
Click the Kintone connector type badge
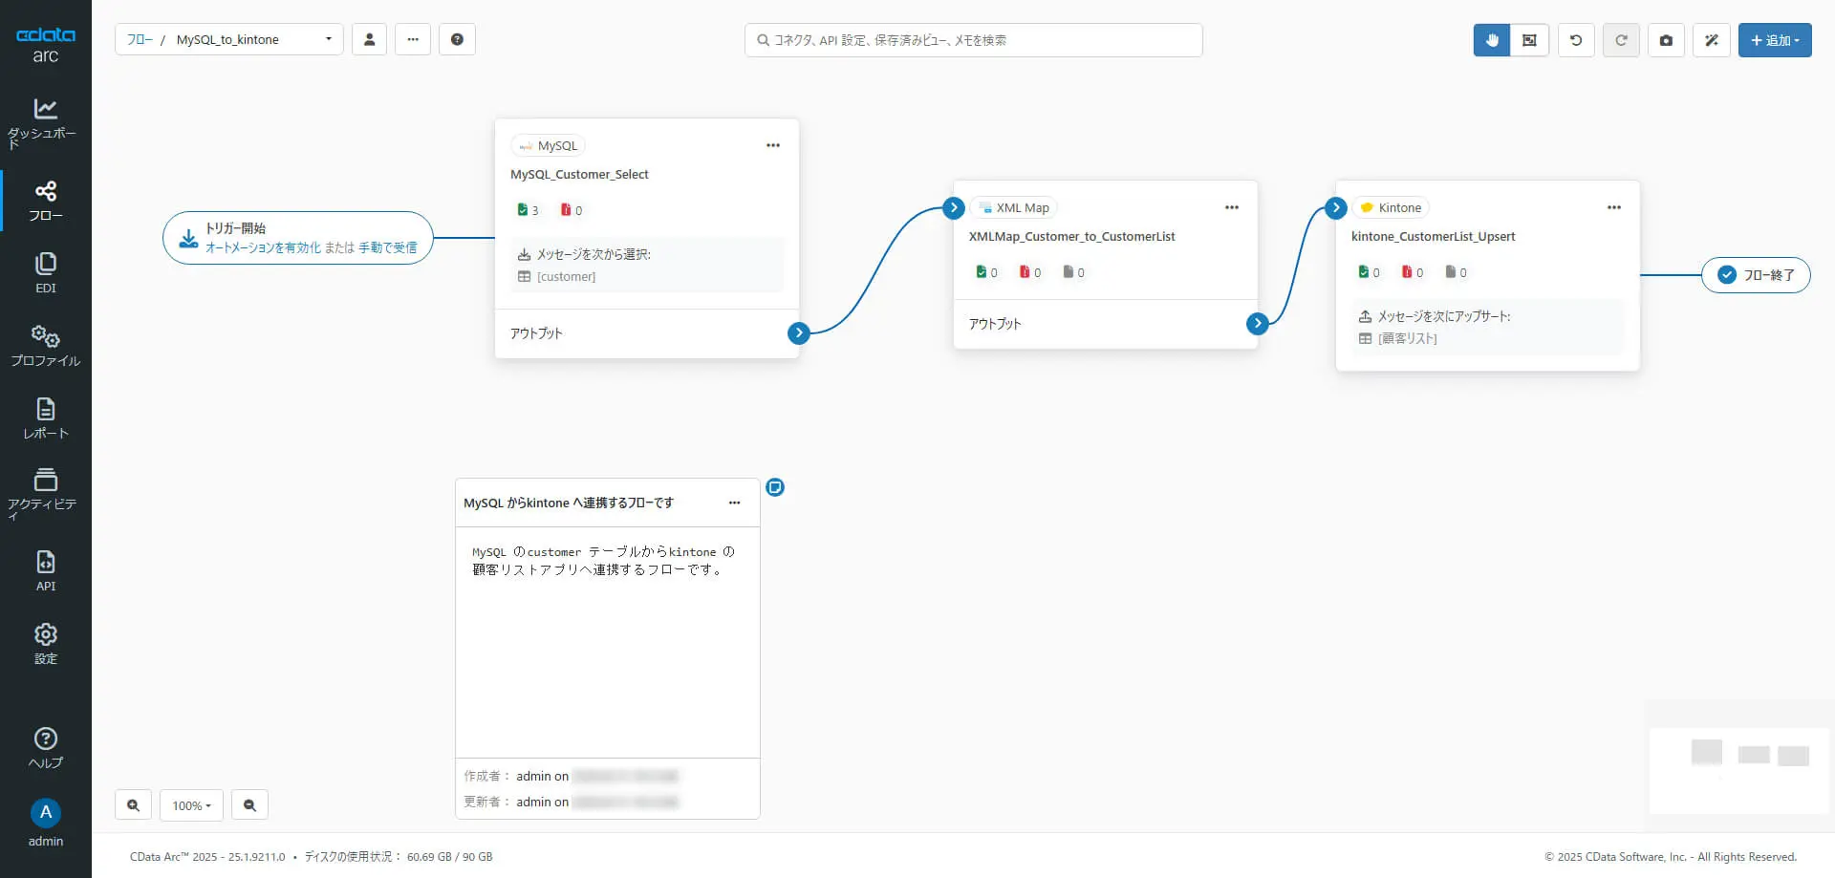1391,208
